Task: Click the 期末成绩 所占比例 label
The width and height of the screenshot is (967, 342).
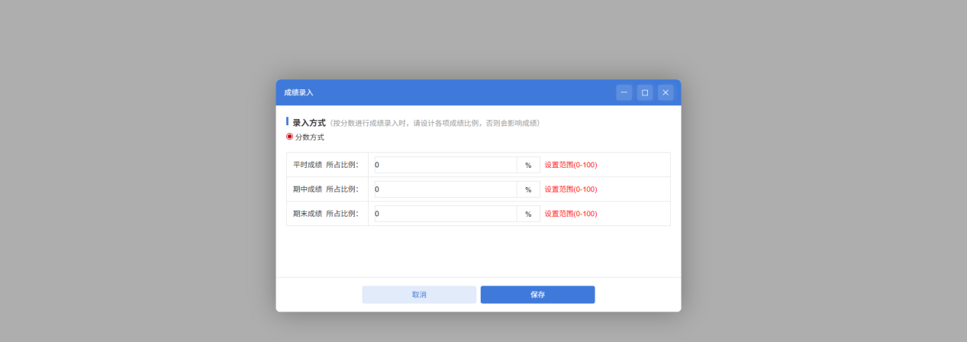Action: 326,214
